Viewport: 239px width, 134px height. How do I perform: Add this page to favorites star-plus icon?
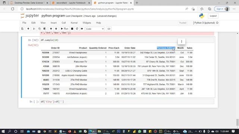[193, 9]
